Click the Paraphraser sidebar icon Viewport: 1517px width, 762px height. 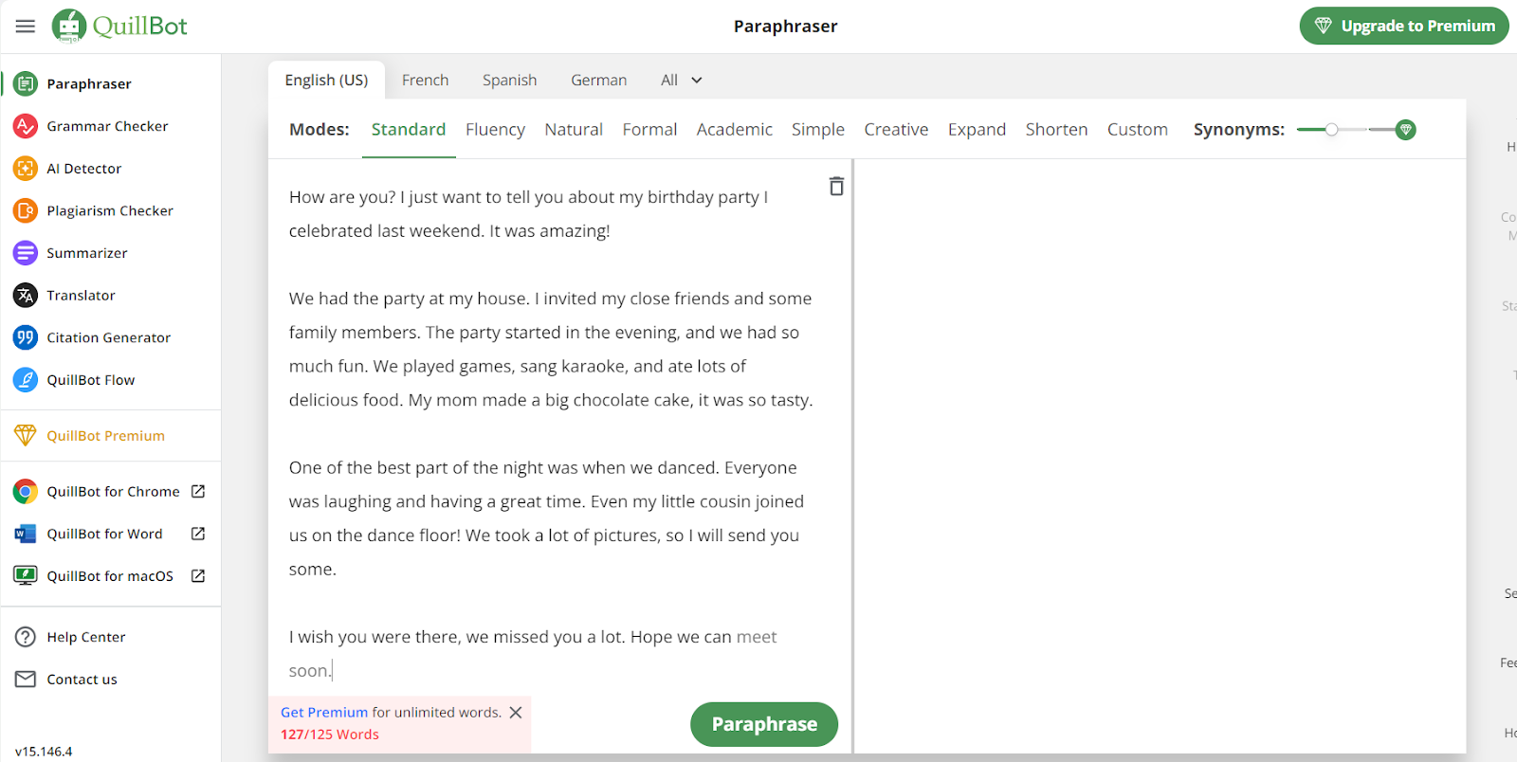tap(26, 83)
